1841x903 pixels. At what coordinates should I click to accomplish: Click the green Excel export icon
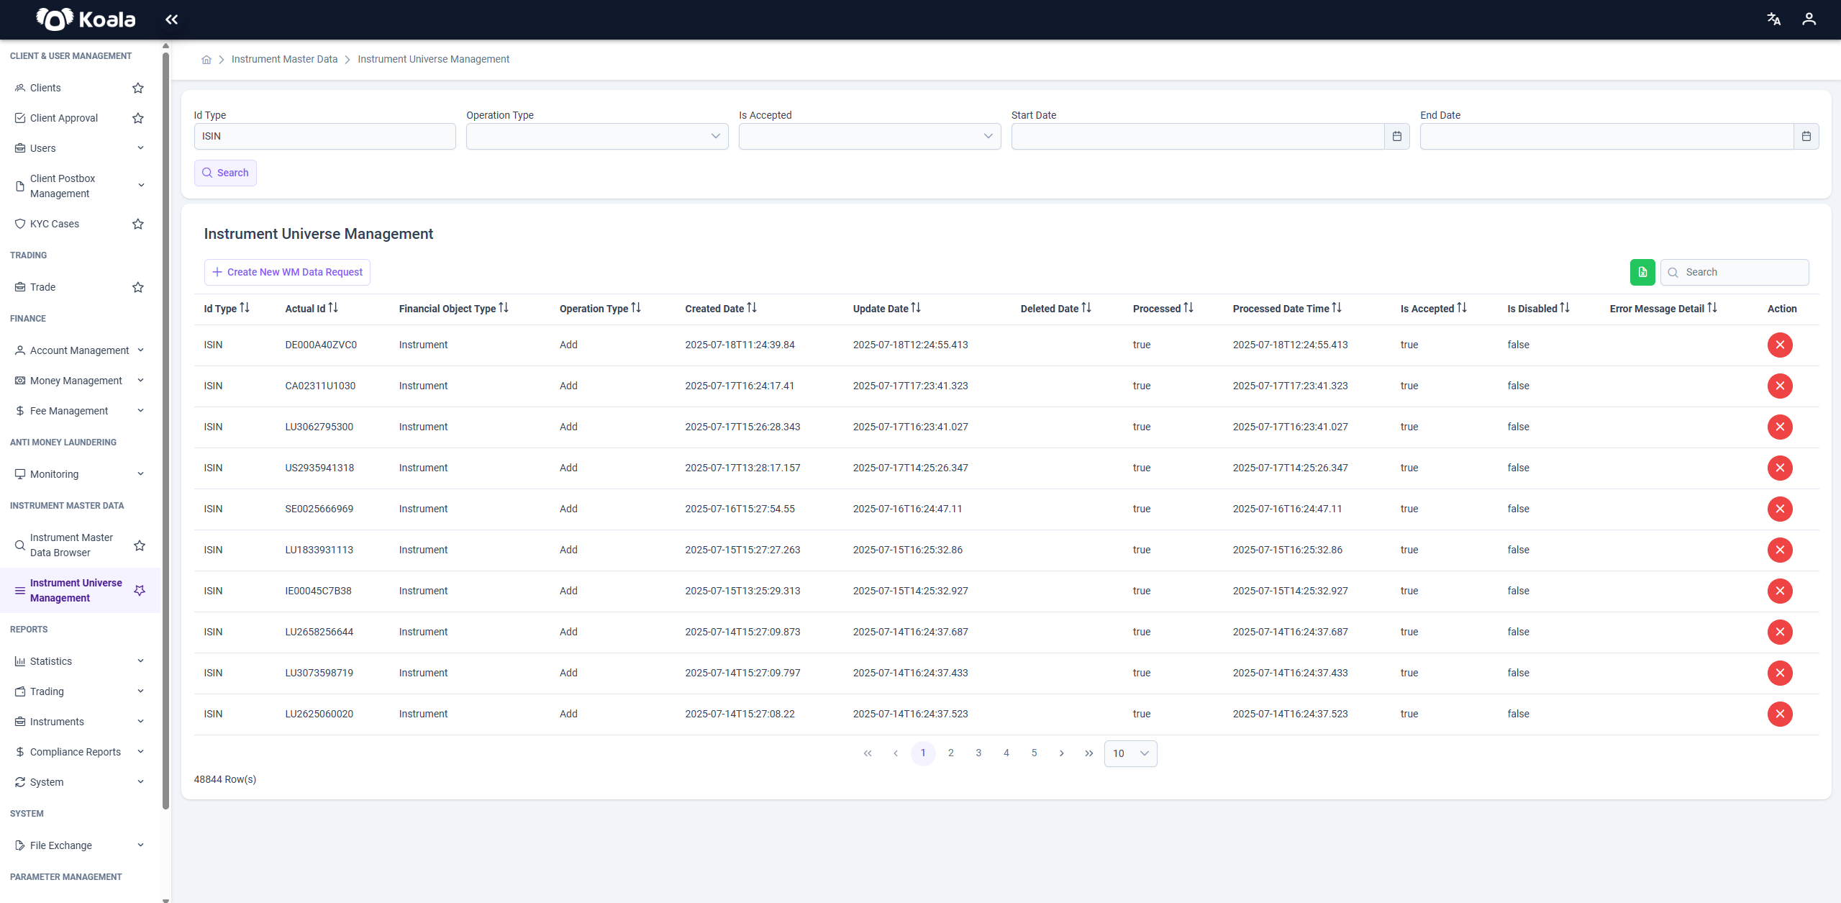click(x=1642, y=272)
